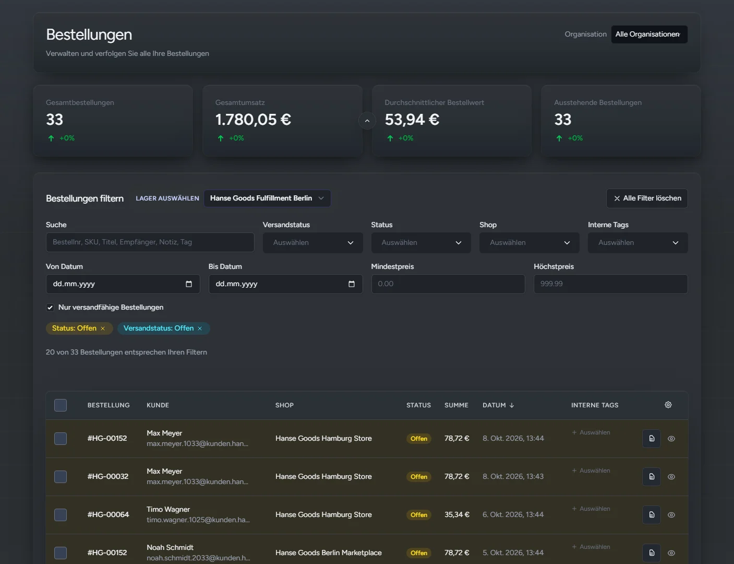Screen dimensions: 734x564
Task: Click 'Alle Filter löschen' button
Action: 647,198
